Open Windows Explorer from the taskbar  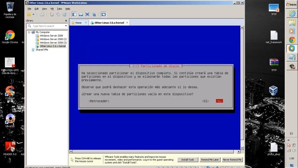292,22
